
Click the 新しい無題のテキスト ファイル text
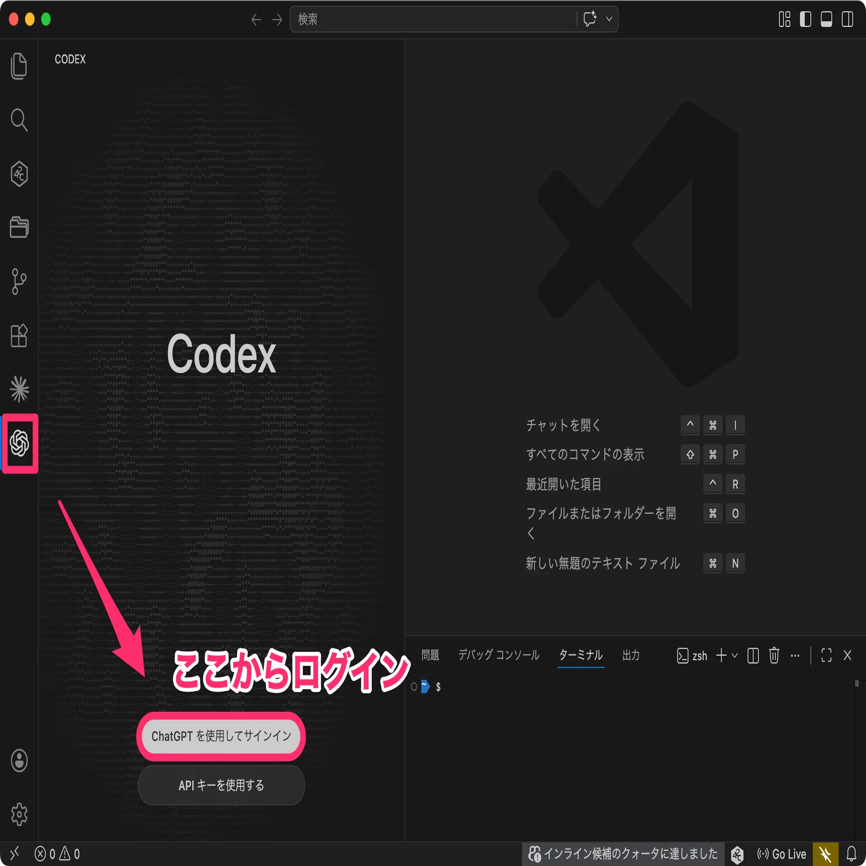(602, 563)
